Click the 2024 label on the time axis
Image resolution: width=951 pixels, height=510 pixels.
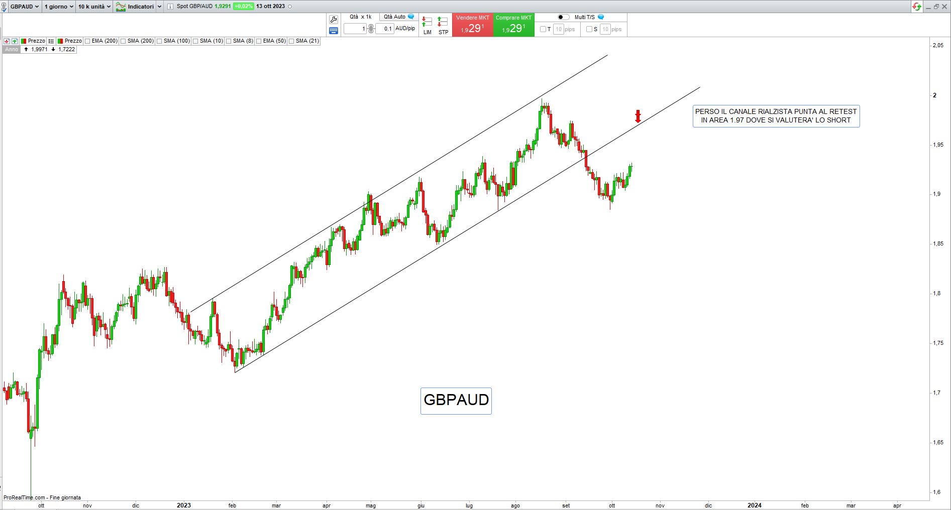click(x=754, y=505)
